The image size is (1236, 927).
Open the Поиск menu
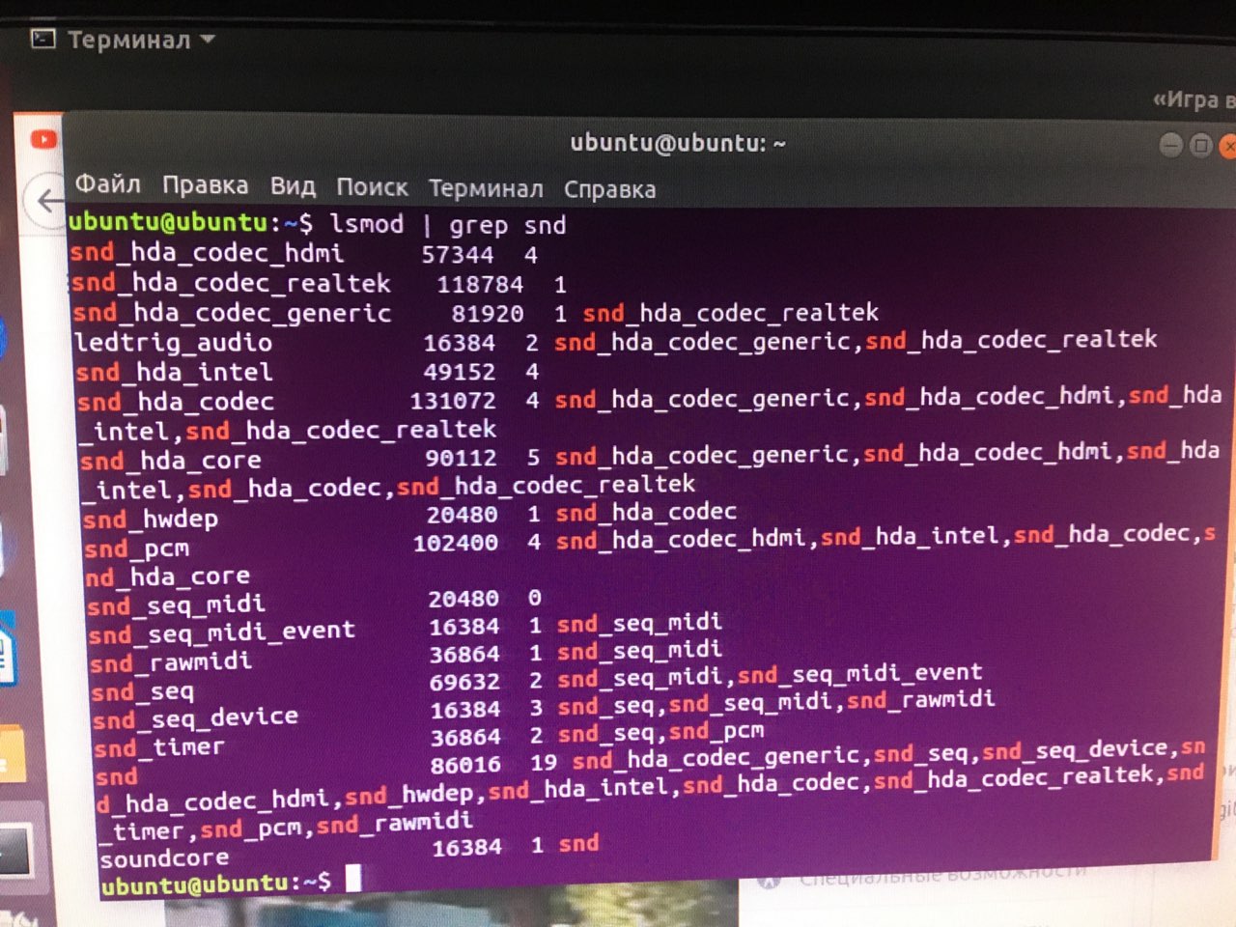pyautogui.click(x=372, y=187)
